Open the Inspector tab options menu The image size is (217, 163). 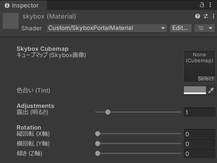point(210,5)
